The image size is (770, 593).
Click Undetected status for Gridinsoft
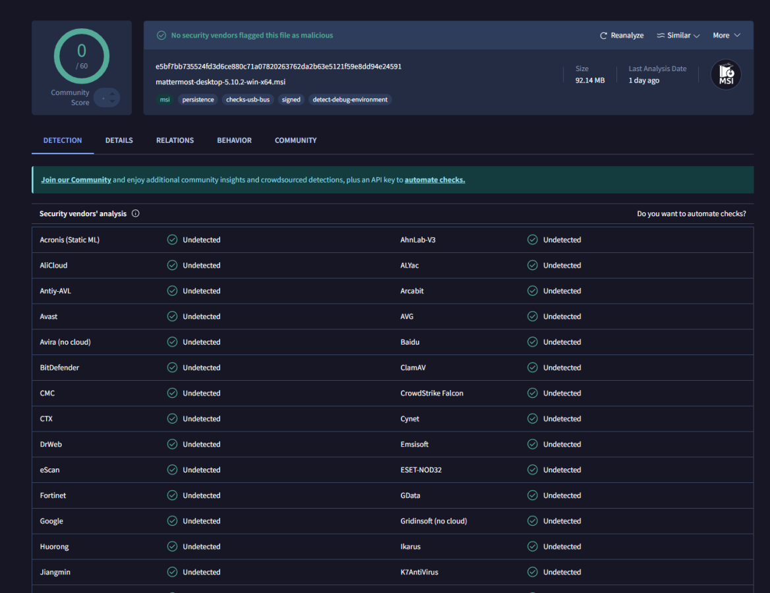[x=562, y=521]
